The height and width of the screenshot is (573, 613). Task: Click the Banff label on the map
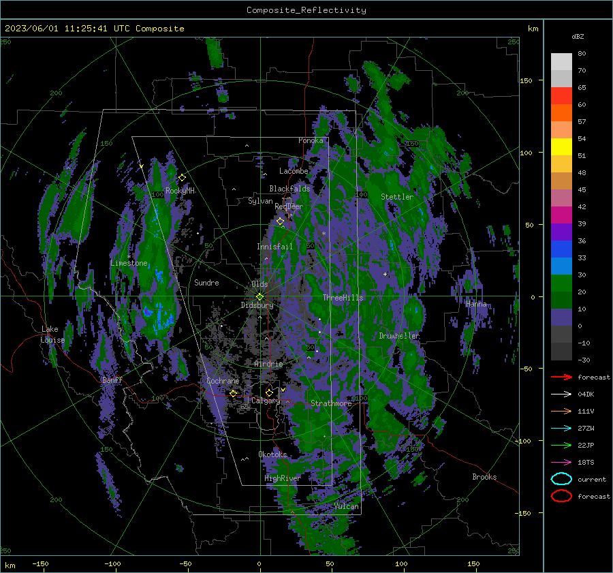[x=112, y=380]
